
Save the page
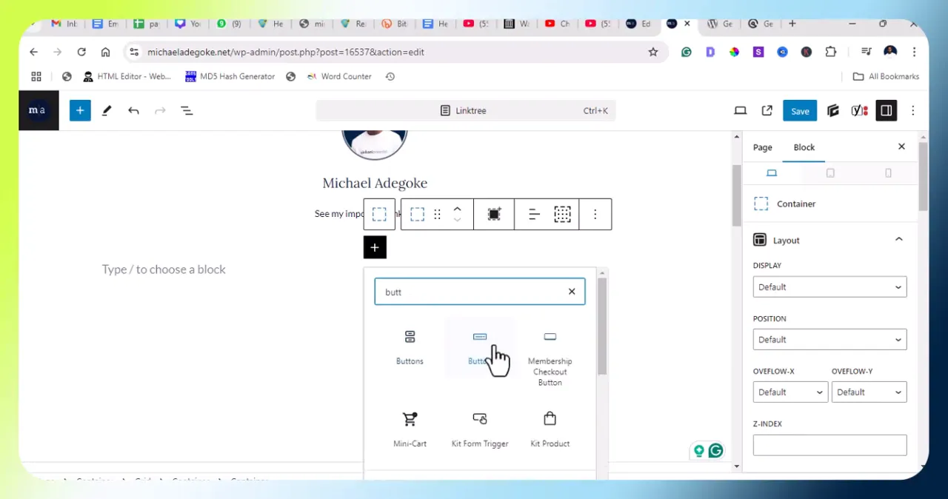coord(800,111)
